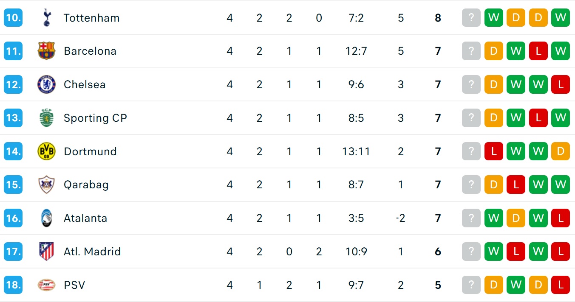Click the Sporting CP crest icon
Viewport: 575px width, 302px height.
[46, 118]
